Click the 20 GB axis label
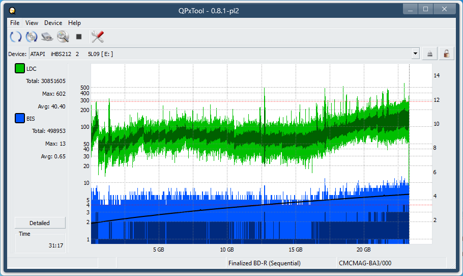Image resolution: width=463 pixels, height=276 pixels. 363,250
